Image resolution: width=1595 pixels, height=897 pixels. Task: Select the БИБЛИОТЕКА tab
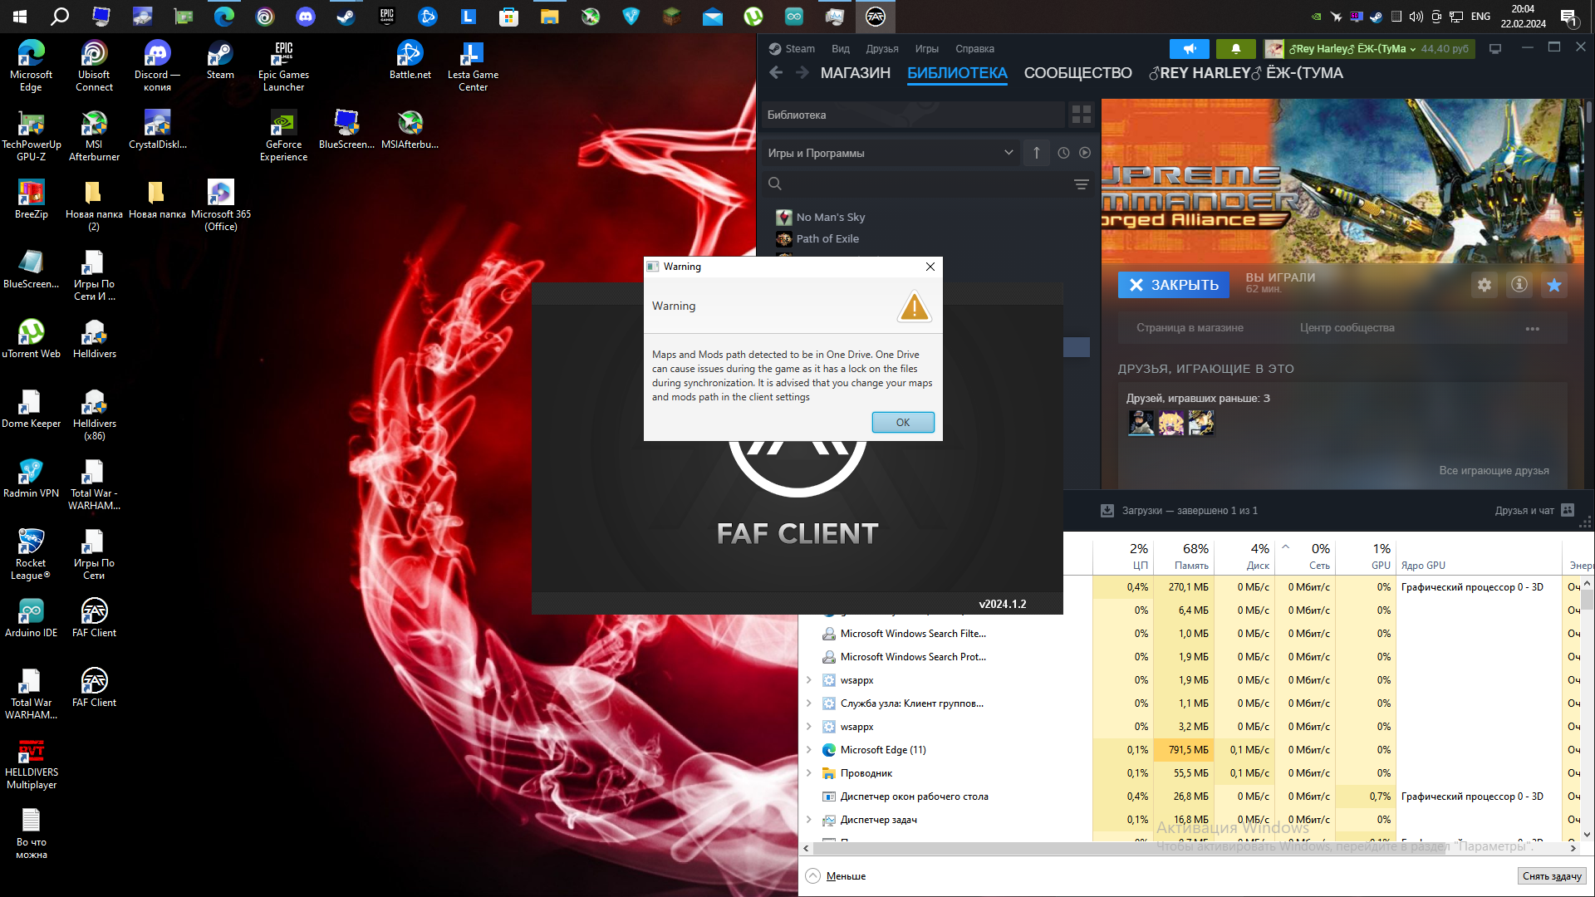pyautogui.click(x=957, y=73)
